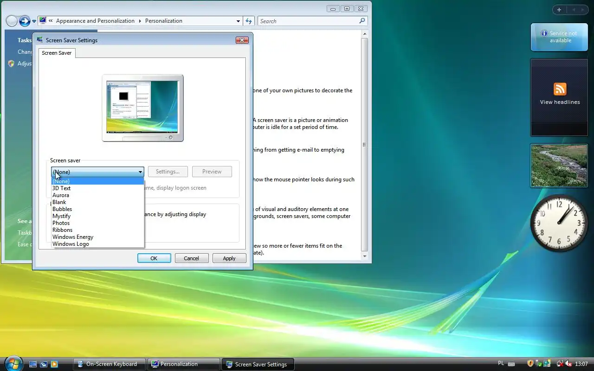Click the sidebar previous gadgets page arrow

(x=574, y=10)
